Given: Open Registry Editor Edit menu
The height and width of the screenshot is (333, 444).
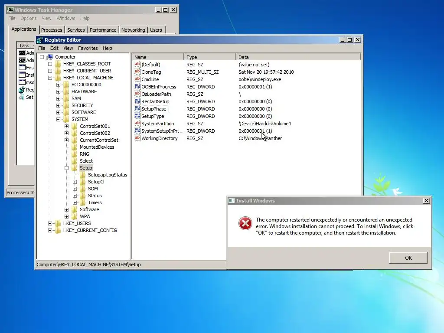Looking at the screenshot, I should point(54,48).
